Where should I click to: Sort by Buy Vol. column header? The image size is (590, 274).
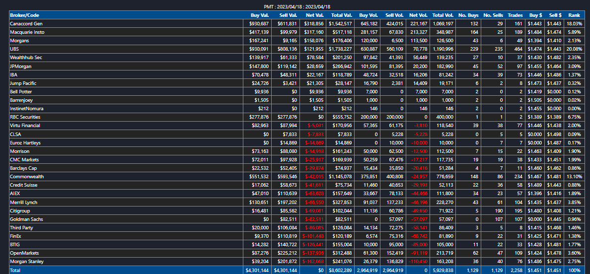368,15
